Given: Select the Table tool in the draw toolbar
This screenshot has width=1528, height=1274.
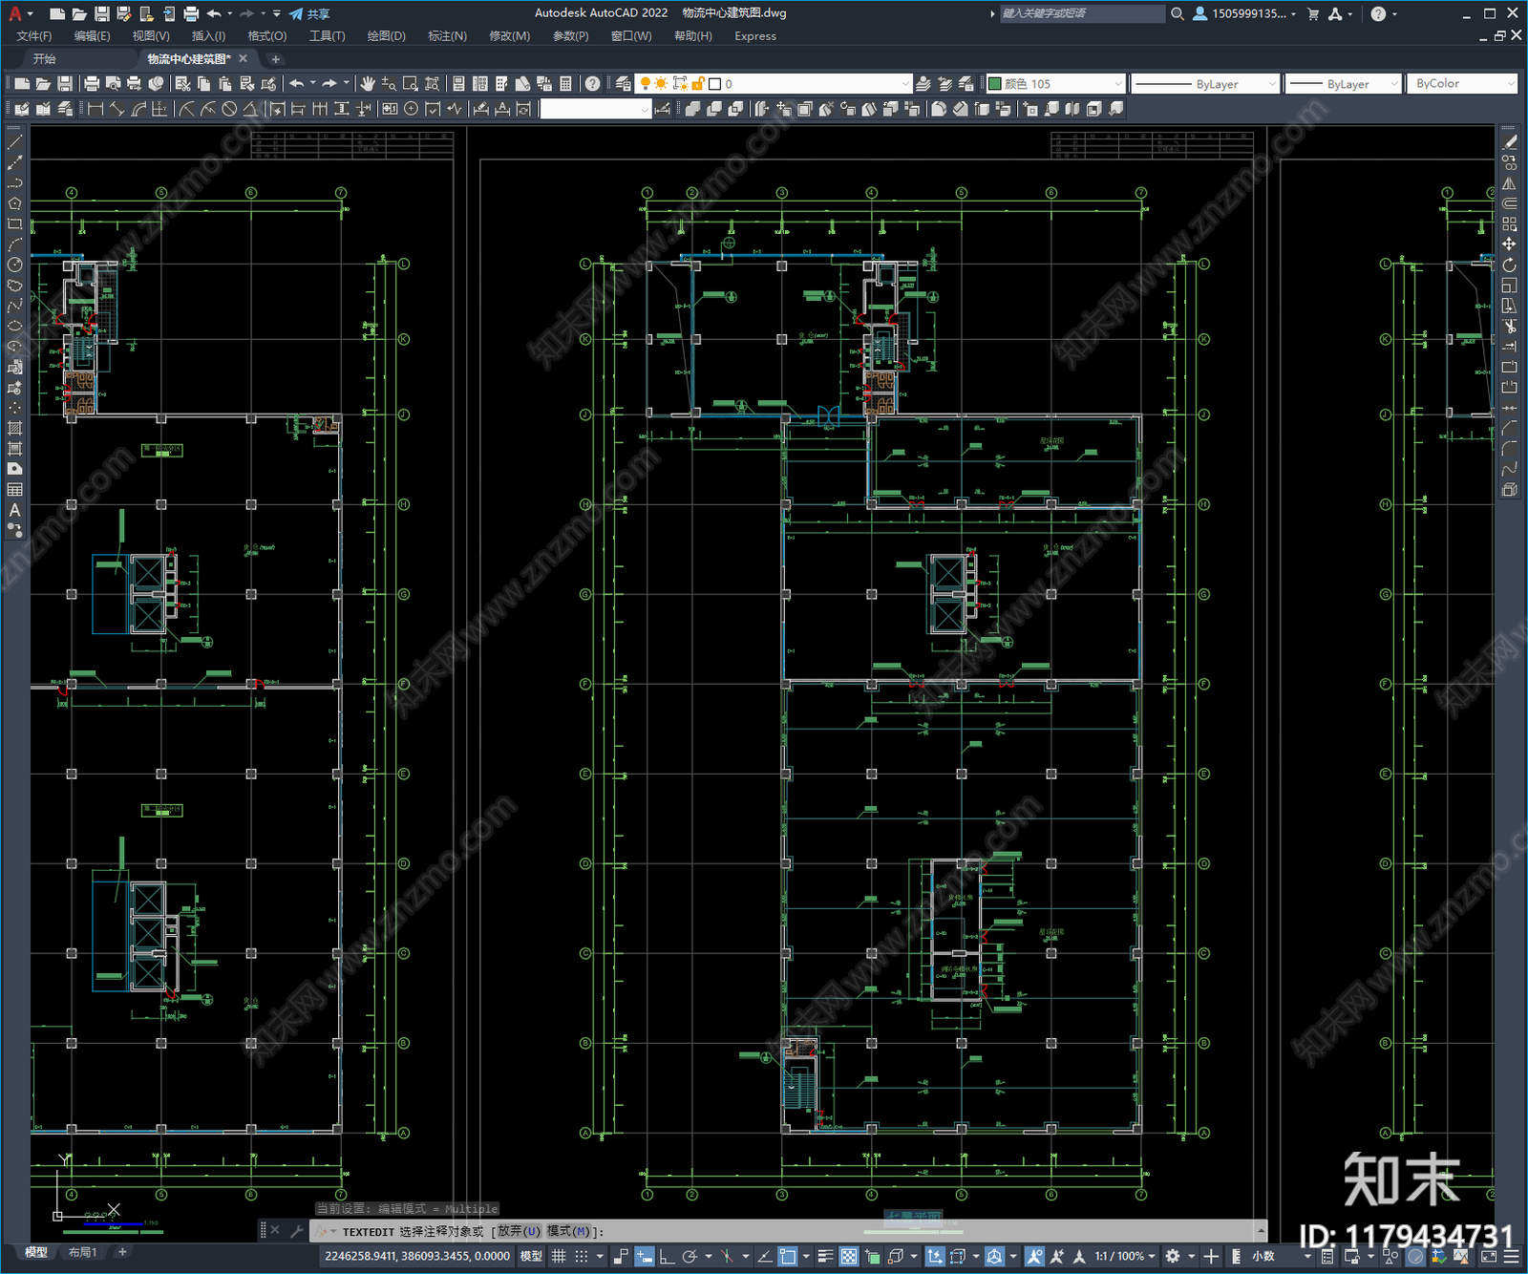Looking at the screenshot, I should coord(14,490).
